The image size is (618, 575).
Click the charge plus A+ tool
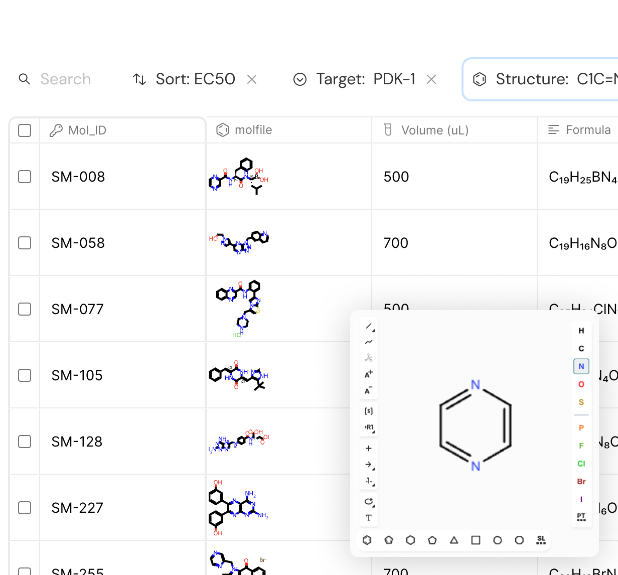tap(369, 374)
